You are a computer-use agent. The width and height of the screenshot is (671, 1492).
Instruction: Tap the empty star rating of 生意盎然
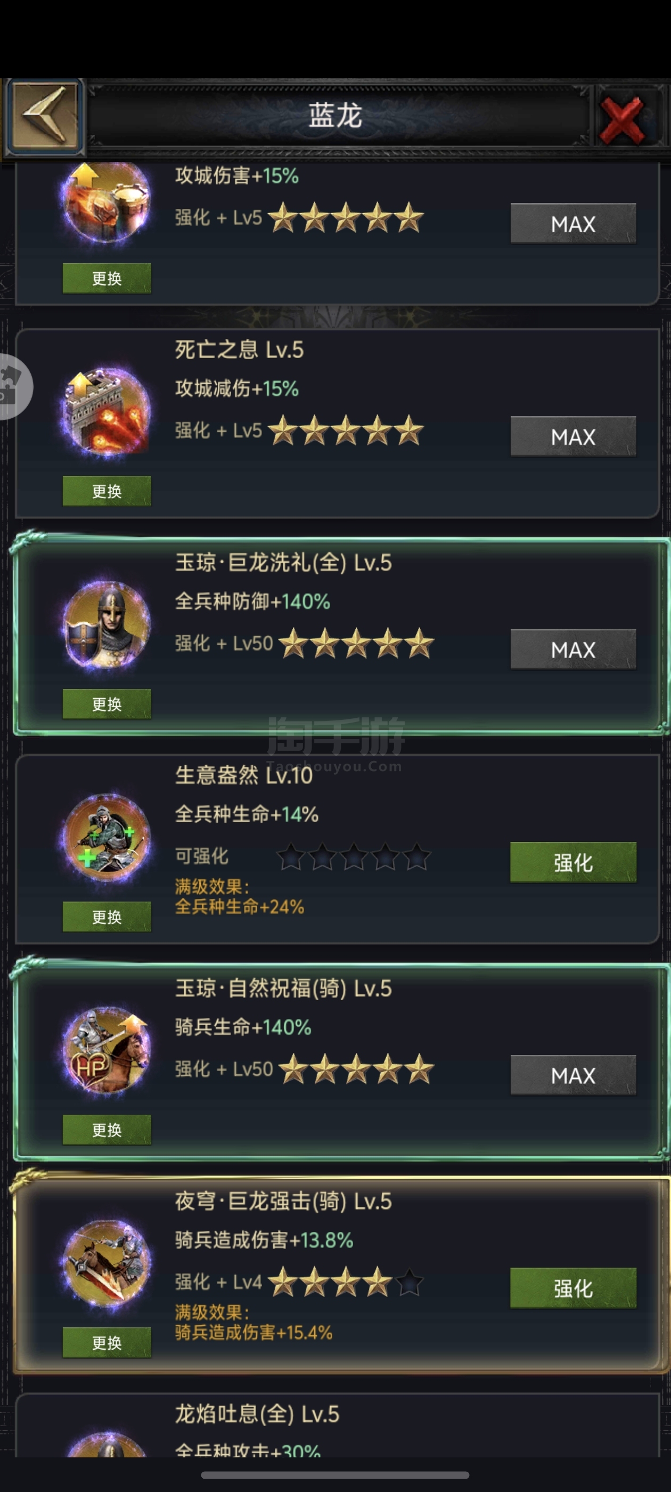point(354,857)
